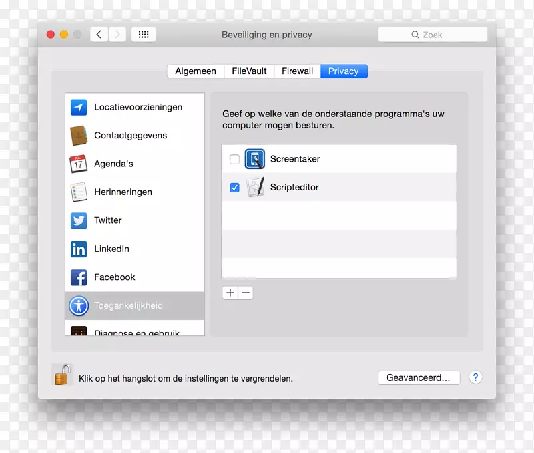Select the Toegankelijkheid accessibility icon
The height and width of the screenshot is (453, 534).
click(79, 306)
